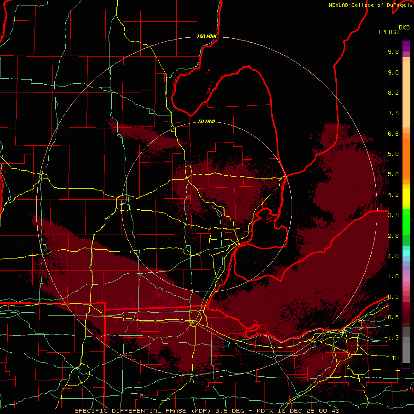Click the 4.2 value on the scale

[x=393, y=195]
